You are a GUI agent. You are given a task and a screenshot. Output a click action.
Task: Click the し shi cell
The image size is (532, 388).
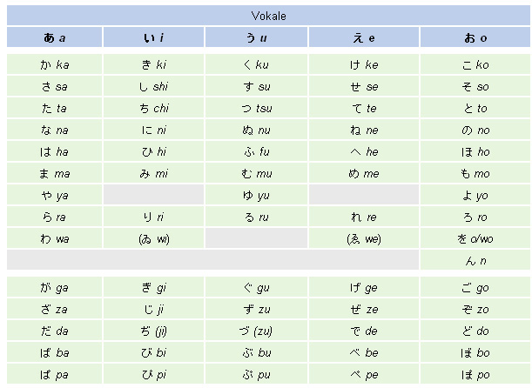(153, 86)
